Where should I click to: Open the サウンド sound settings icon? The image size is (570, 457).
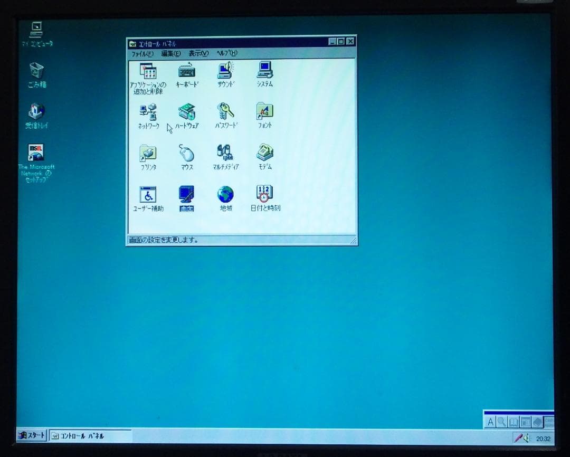[225, 70]
